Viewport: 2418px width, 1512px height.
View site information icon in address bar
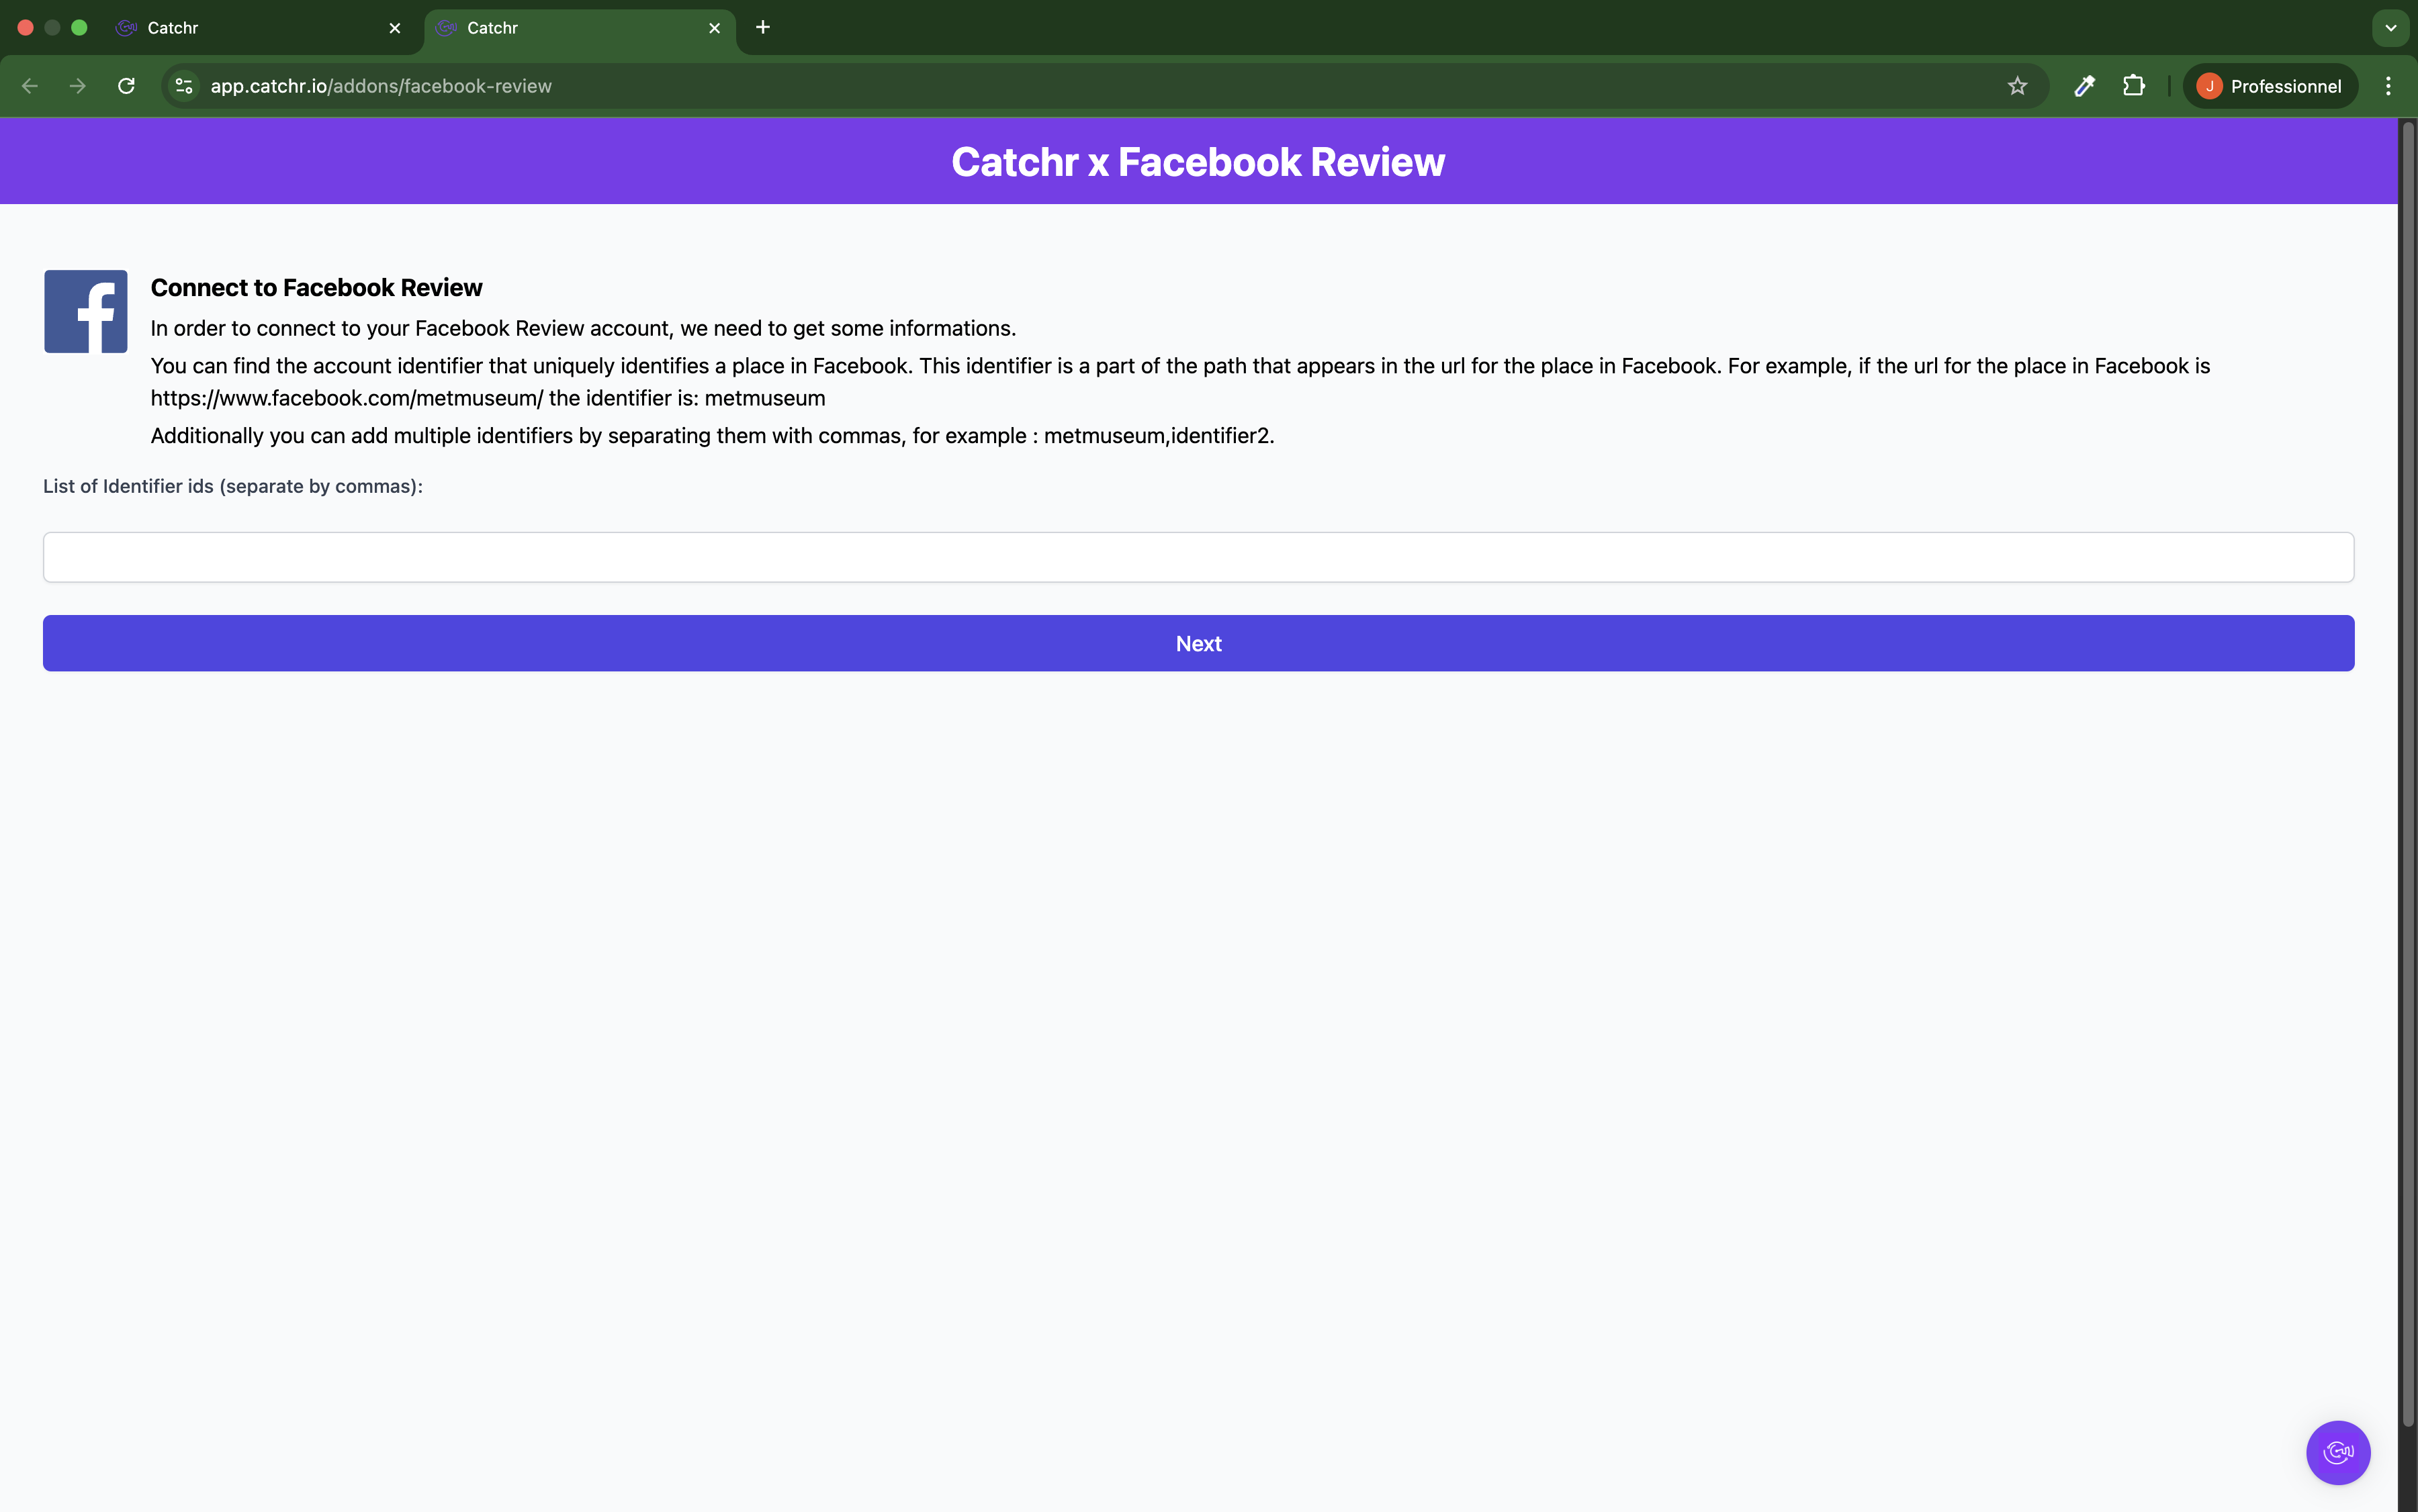click(184, 86)
